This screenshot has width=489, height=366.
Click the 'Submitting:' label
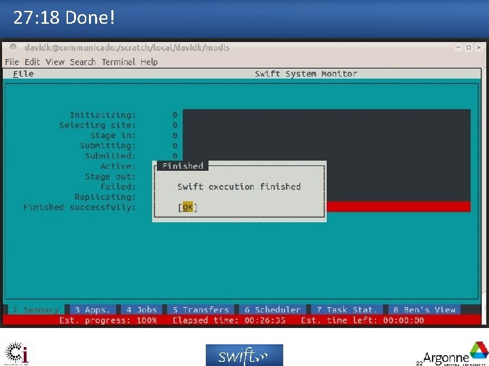tap(108, 146)
